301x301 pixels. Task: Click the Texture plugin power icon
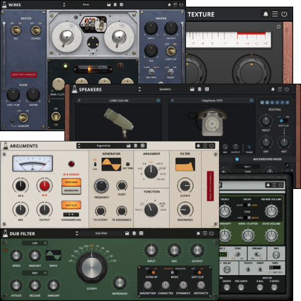(x=284, y=14)
